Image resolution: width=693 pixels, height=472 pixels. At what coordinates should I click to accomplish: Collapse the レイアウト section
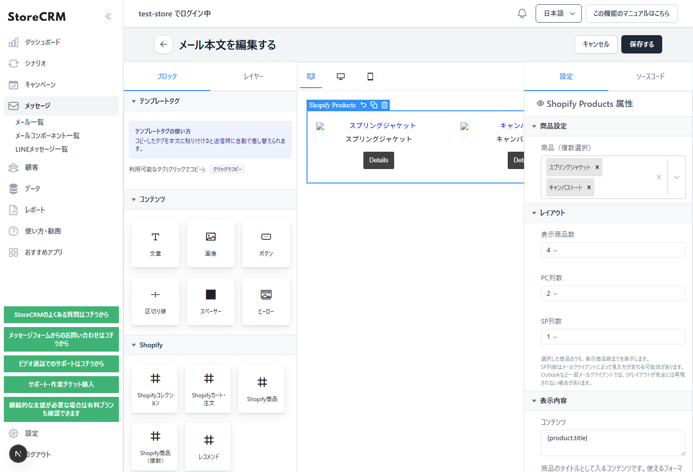(608, 213)
